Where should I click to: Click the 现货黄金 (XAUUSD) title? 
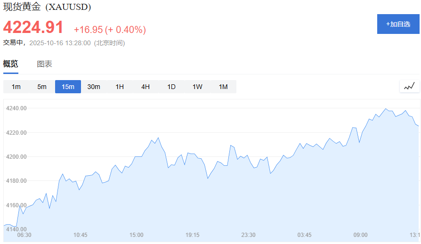(47, 7)
